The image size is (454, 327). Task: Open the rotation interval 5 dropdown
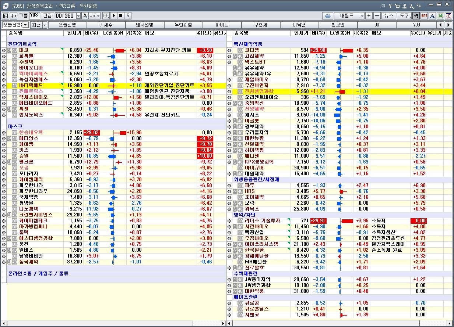pyautogui.click(x=128, y=16)
